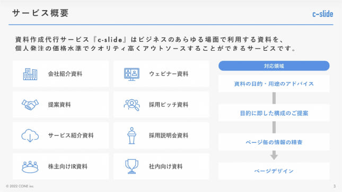
Task: Click the handshake icon beside 提案資料
Action: click(x=30, y=105)
